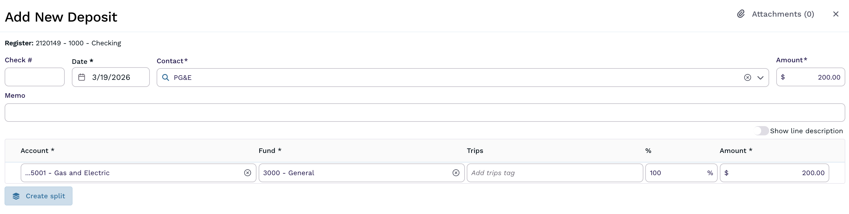Open the Account field for Gas and Electric
The width and height of the screenshot is (849, 214).
(x=132, y=173)
